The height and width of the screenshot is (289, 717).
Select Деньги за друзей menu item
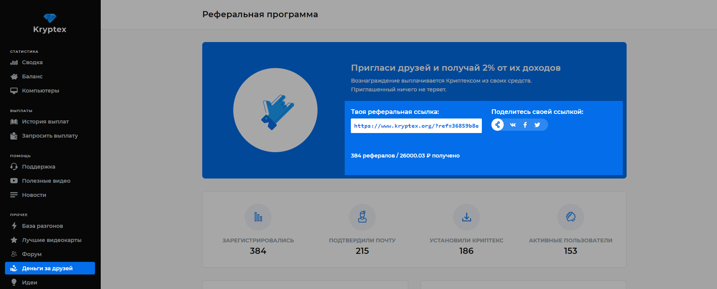tap(50, 268)
